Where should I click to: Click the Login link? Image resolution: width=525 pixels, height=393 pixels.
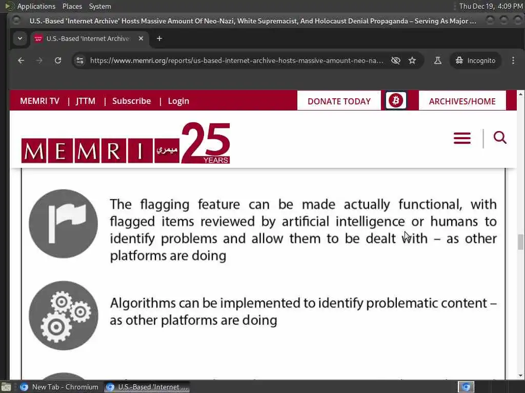click(178, 101)
